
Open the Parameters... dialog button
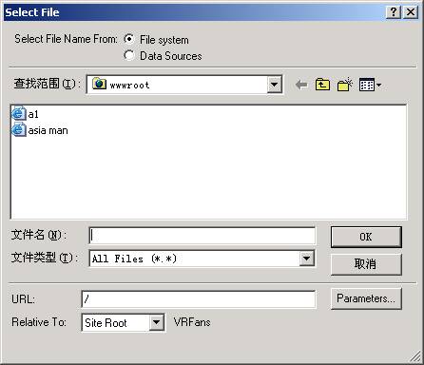(x=366, y=298)
